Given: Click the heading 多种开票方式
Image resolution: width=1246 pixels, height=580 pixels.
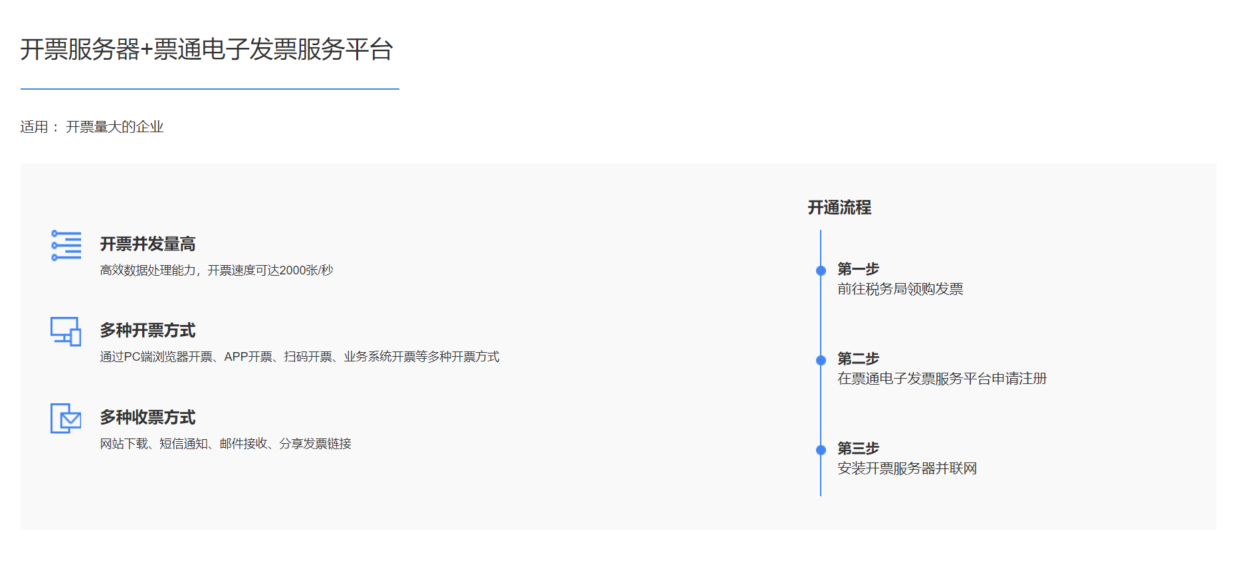Looking at the screenshot, I should click(148, 330).
